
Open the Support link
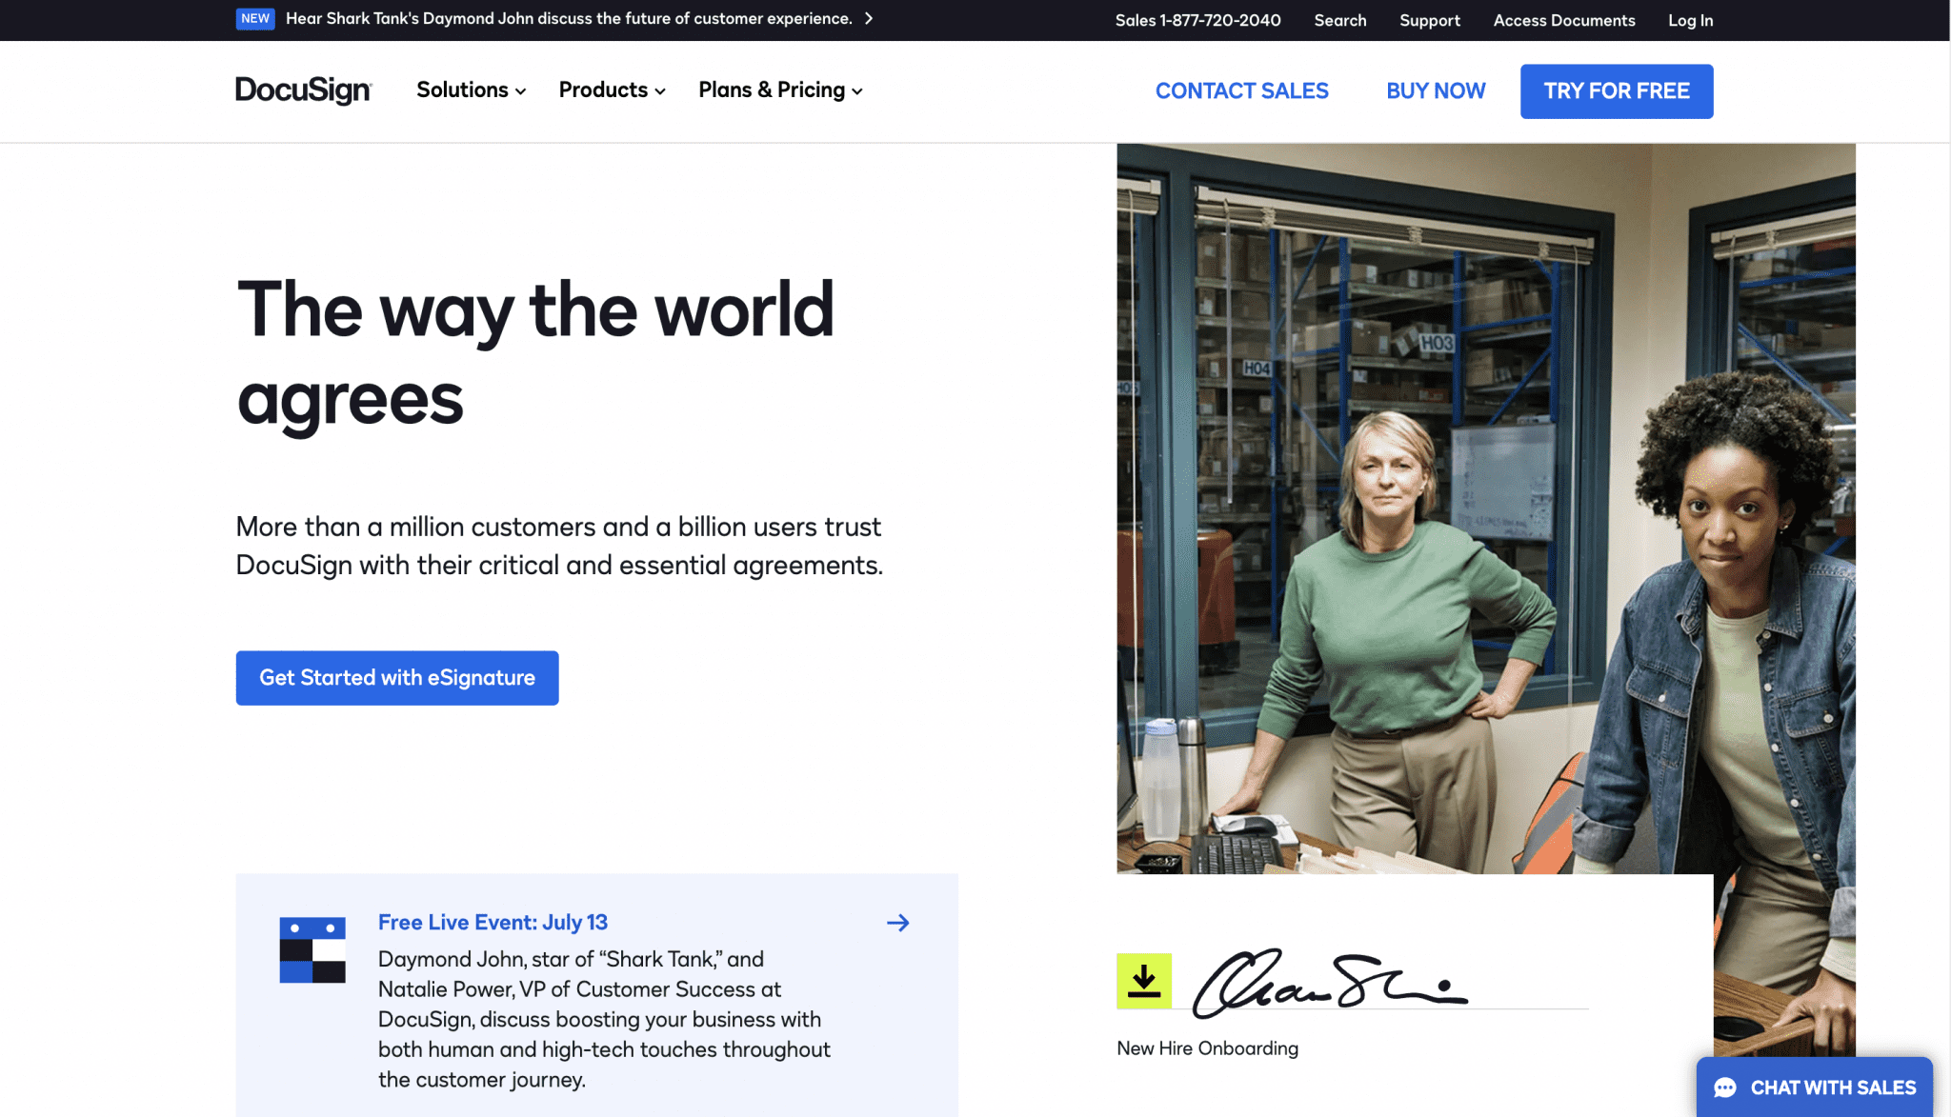pos(1429,20)
